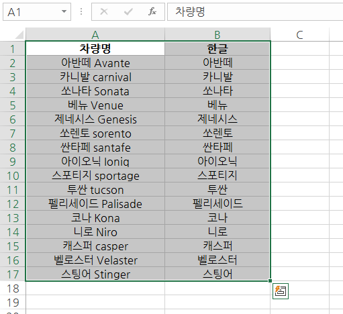343x314 pixels.
Task: Select cell 코나 Kona
Action: click(95, 217)
